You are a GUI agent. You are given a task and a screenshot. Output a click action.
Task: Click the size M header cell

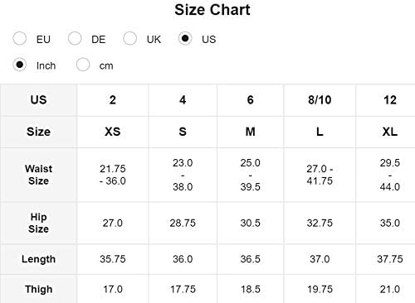pyautogui.click(x=251, y=132)
